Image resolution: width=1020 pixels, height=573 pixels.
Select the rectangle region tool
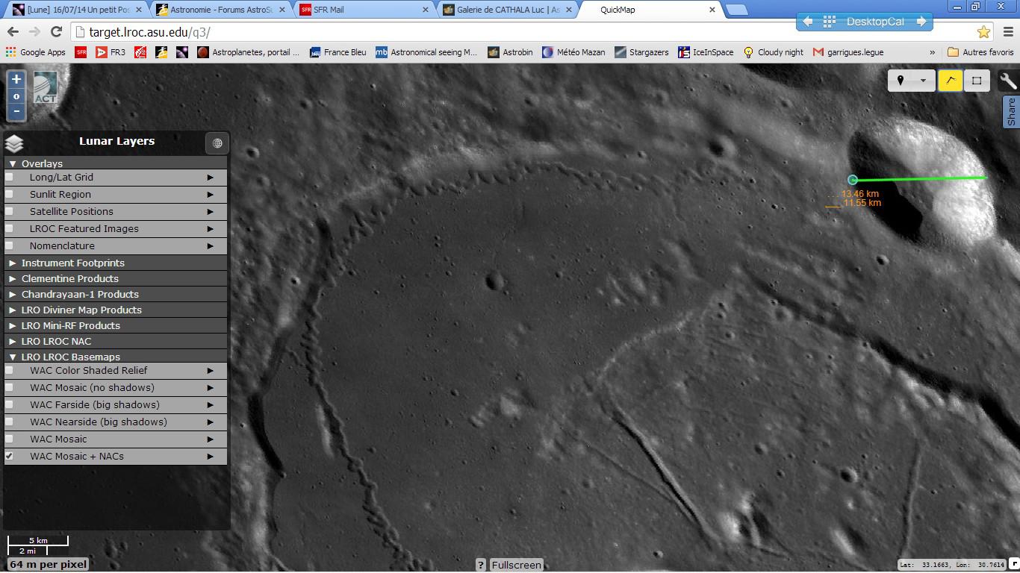tap(976, 81)
